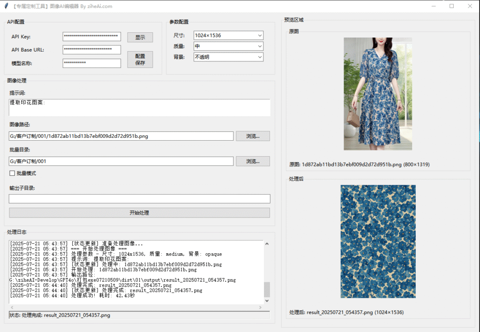Click the 显示 button to reveal API key

(x=140, y=37)
